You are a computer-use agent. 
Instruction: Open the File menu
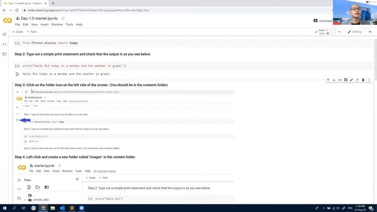(x=18, y=25)
